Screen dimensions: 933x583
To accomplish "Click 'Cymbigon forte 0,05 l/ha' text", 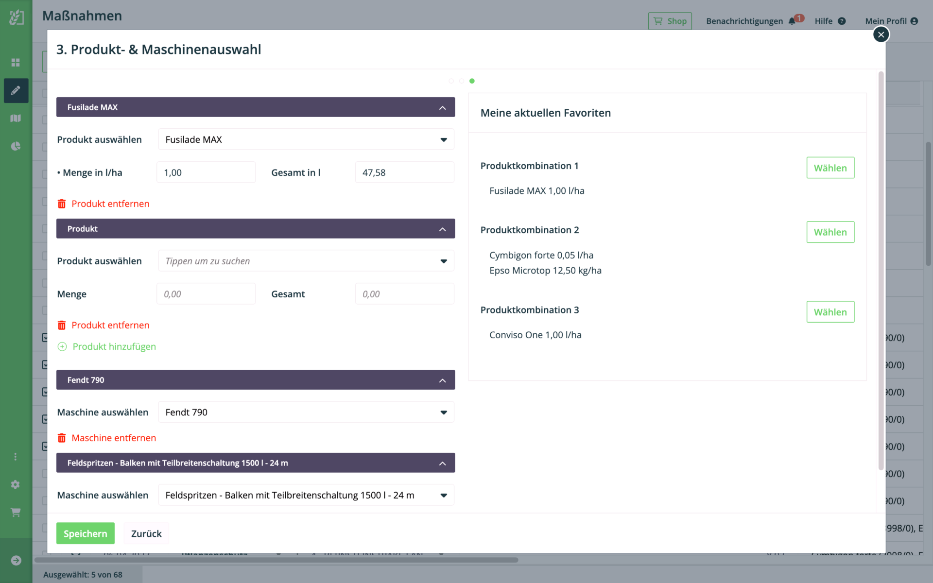I will pyautogui.click(x=541, y=255).
